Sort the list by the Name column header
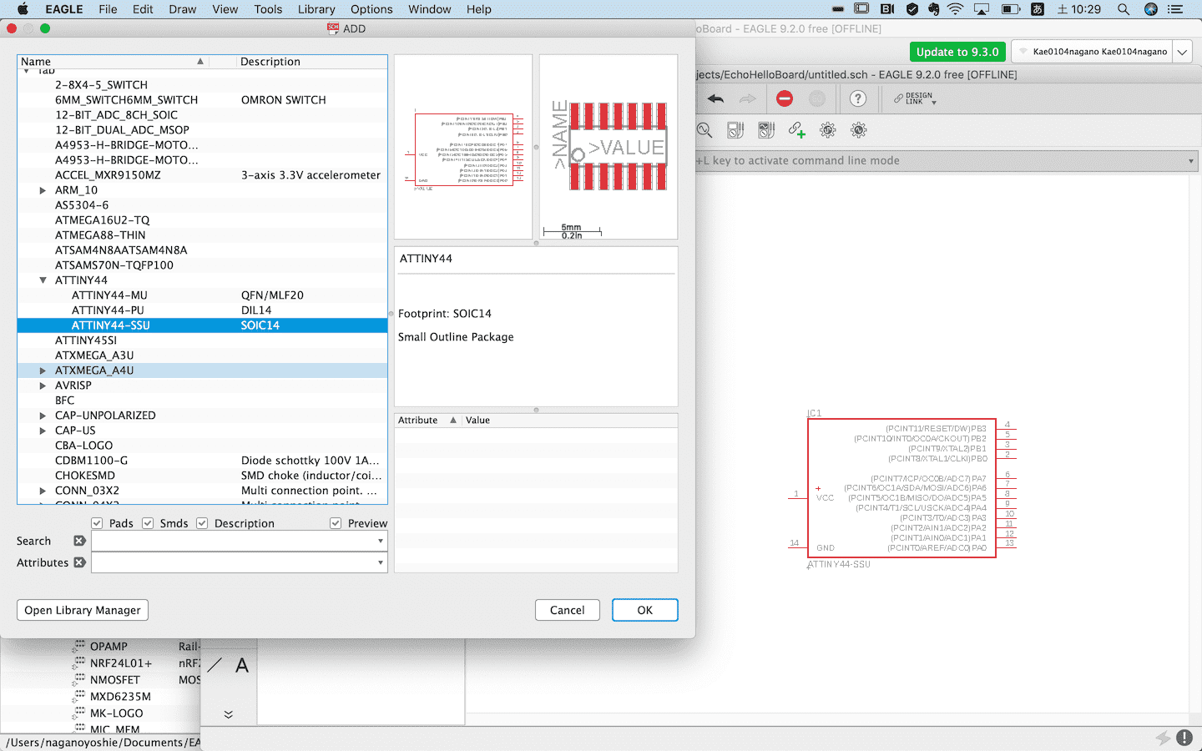 (114, 62)
